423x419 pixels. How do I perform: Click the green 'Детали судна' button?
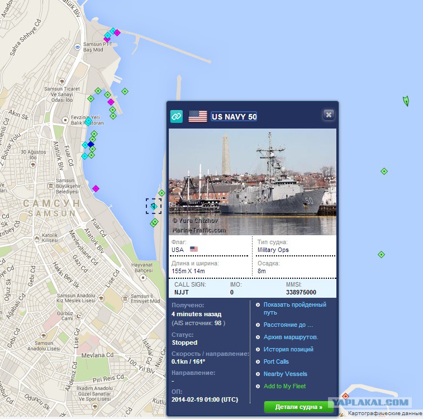point(298,407)
